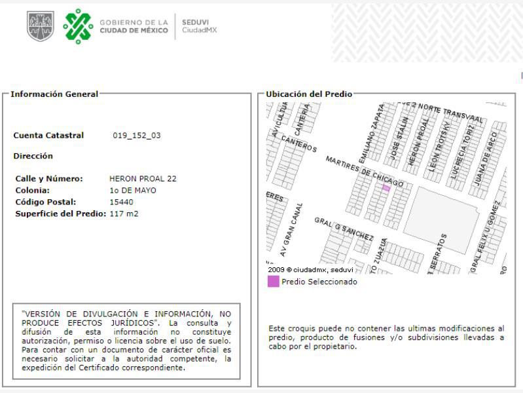This screenshot has height=393, width=523.
Task: Click the Calle y Número label
Action: point(49,179)
